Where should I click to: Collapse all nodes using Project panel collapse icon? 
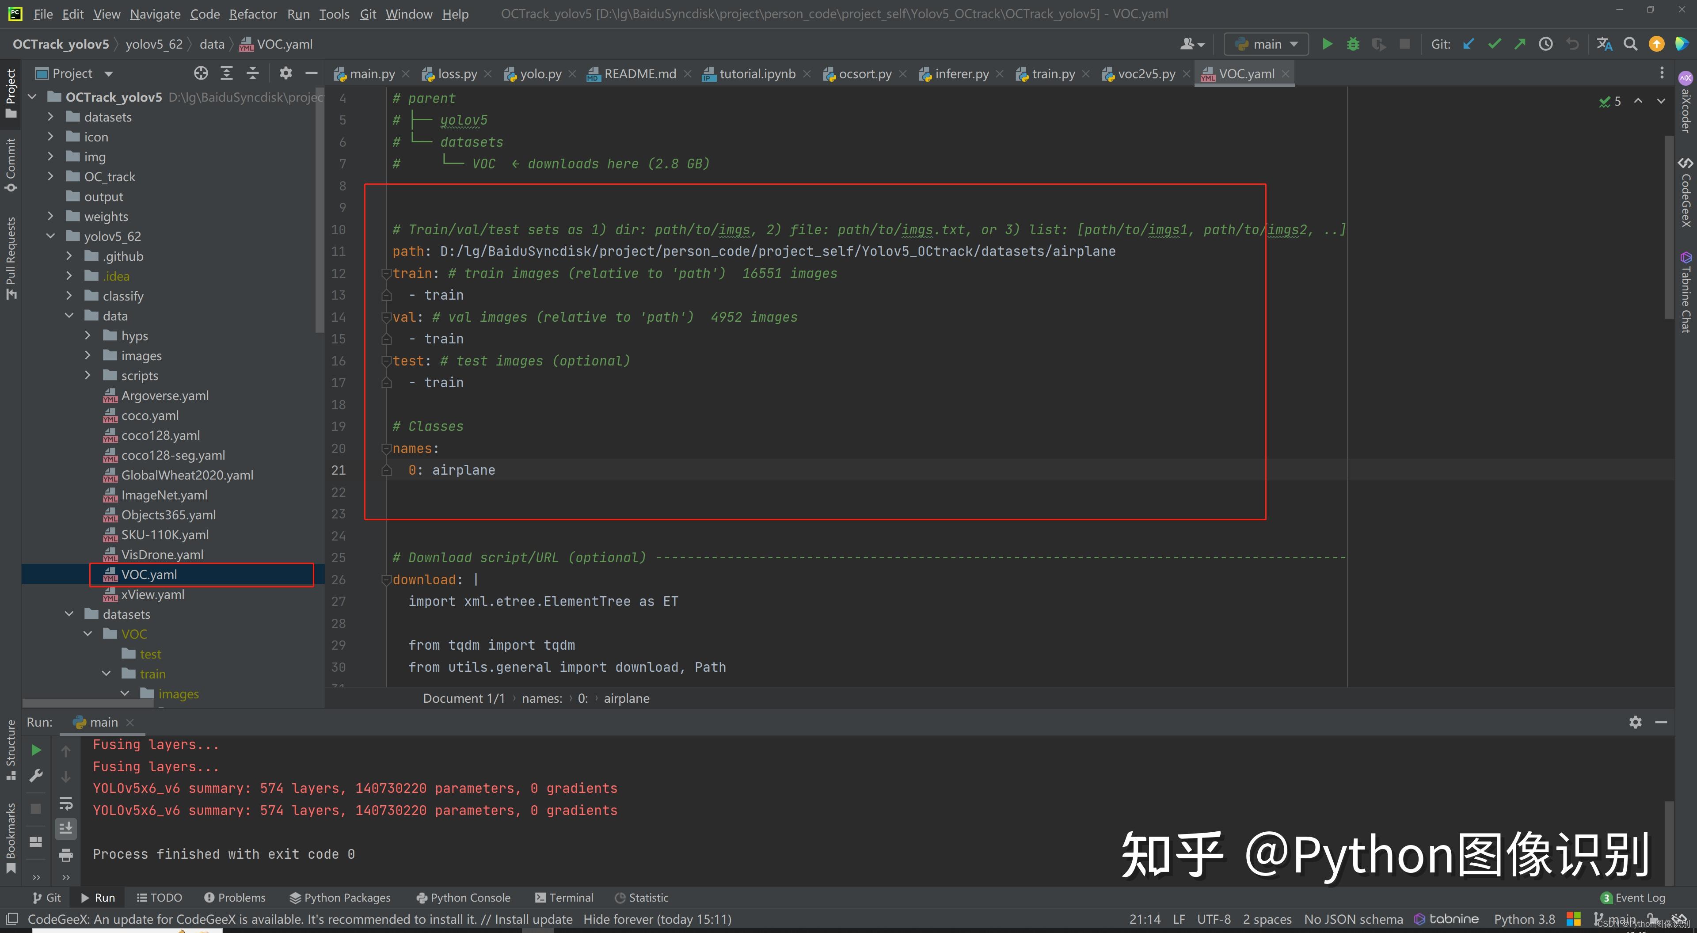253,73
